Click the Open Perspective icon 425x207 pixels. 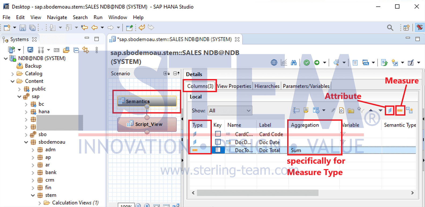click(x=406, y=28)
